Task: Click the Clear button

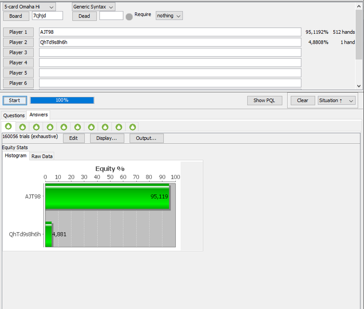Action: coord(303,100)
